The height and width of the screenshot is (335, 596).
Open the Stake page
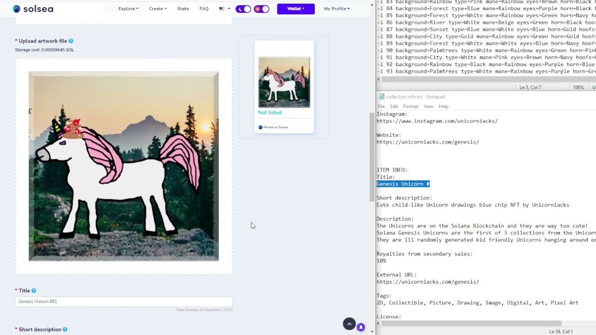coord(183,9)
